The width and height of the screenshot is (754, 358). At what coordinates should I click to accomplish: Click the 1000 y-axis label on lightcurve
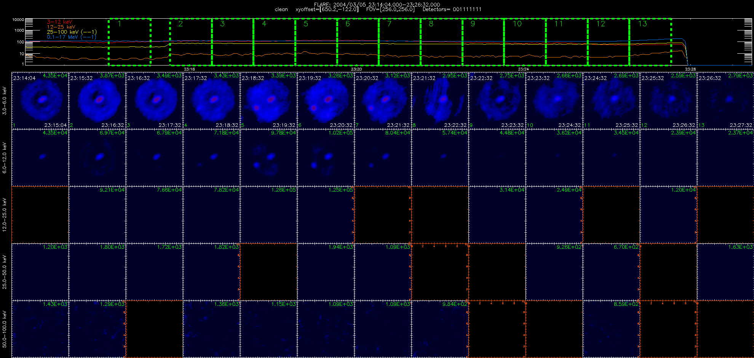(19, 30)
